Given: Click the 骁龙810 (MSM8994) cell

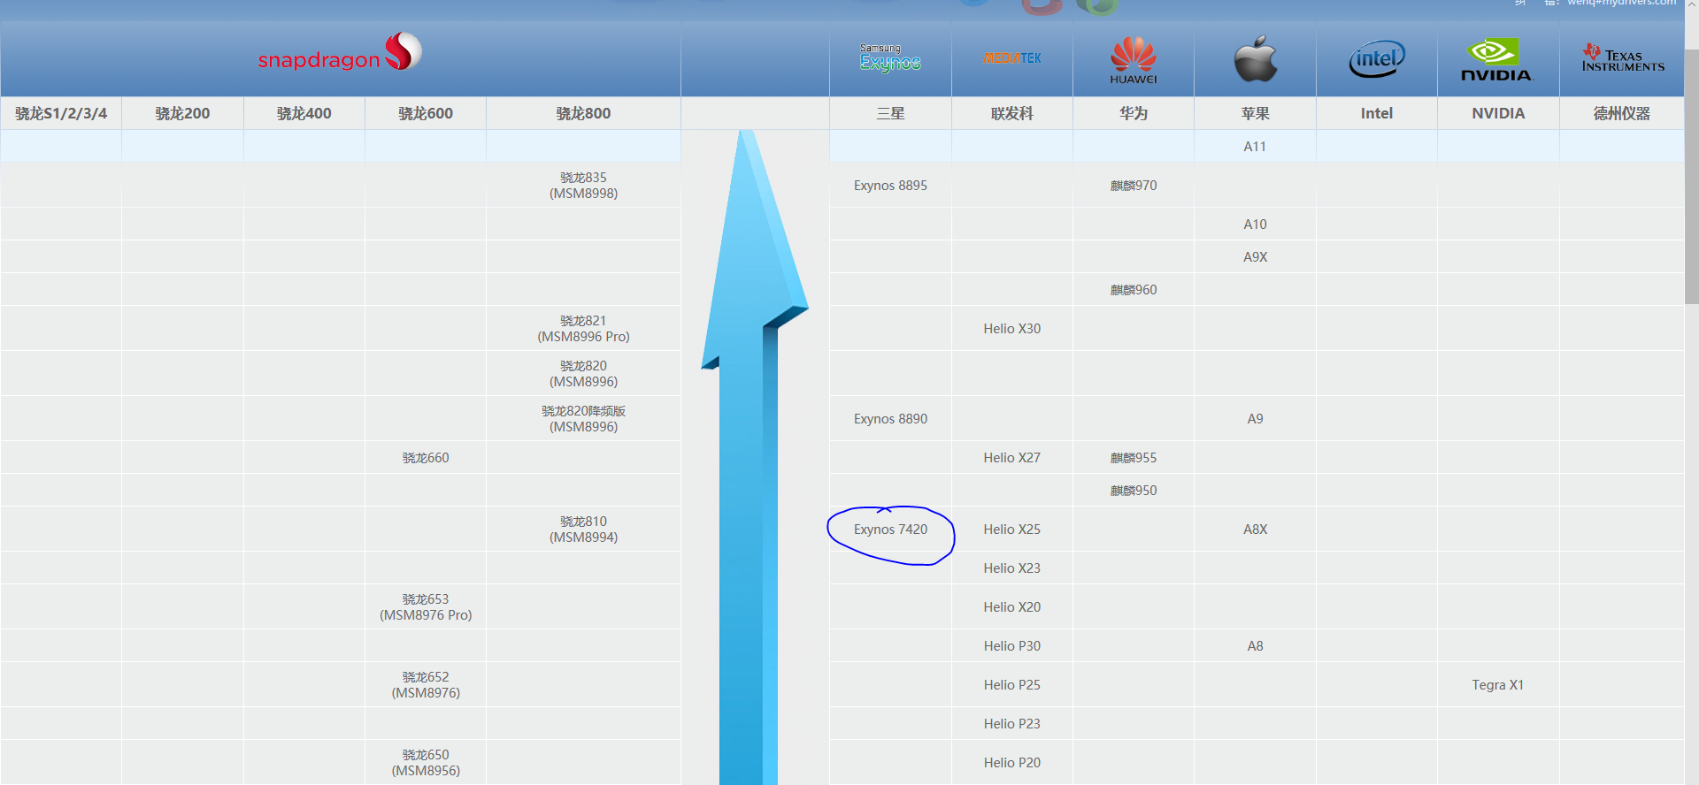Looking at the screenshot, I should pos(584,530).
